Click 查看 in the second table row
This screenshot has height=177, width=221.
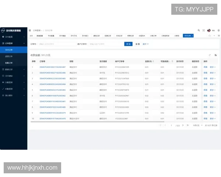coord(206,73)
